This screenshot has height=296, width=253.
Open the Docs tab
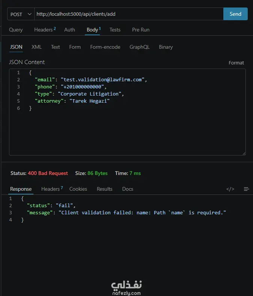click(x=128, y=189)
